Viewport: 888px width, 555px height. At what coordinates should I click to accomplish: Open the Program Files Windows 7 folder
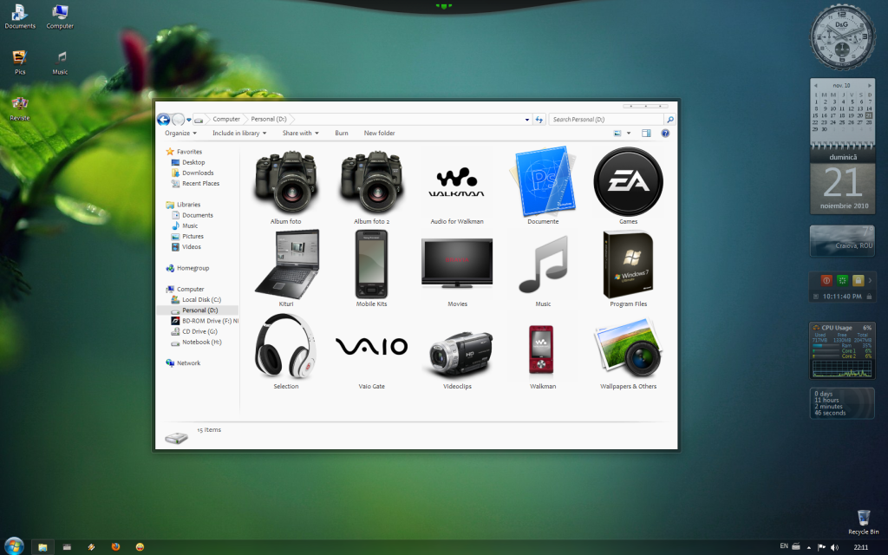pyautogui.click(x=628, y=264)
